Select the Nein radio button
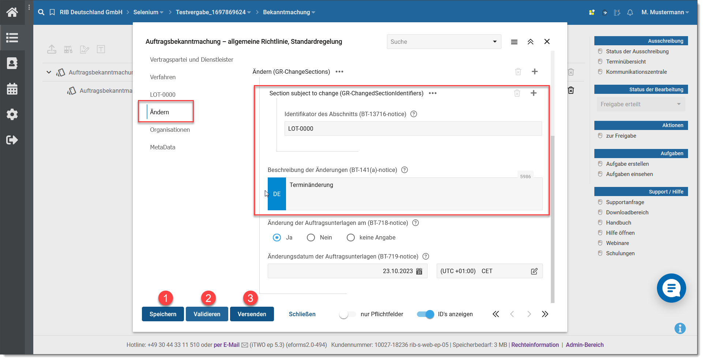The width and height of the screenshot is (703, 360). tap(311, 238)
